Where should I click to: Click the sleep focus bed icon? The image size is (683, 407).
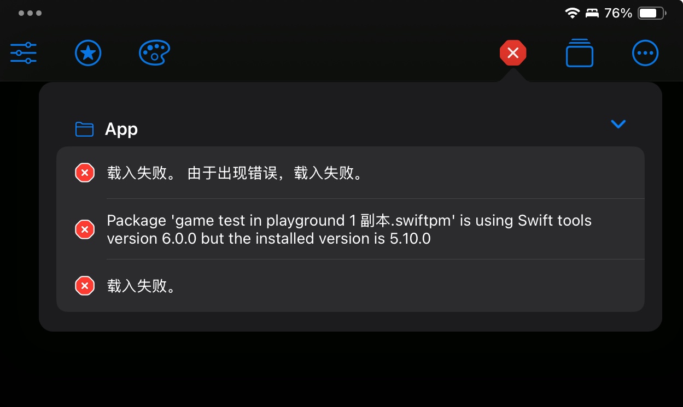click(592, 13)
